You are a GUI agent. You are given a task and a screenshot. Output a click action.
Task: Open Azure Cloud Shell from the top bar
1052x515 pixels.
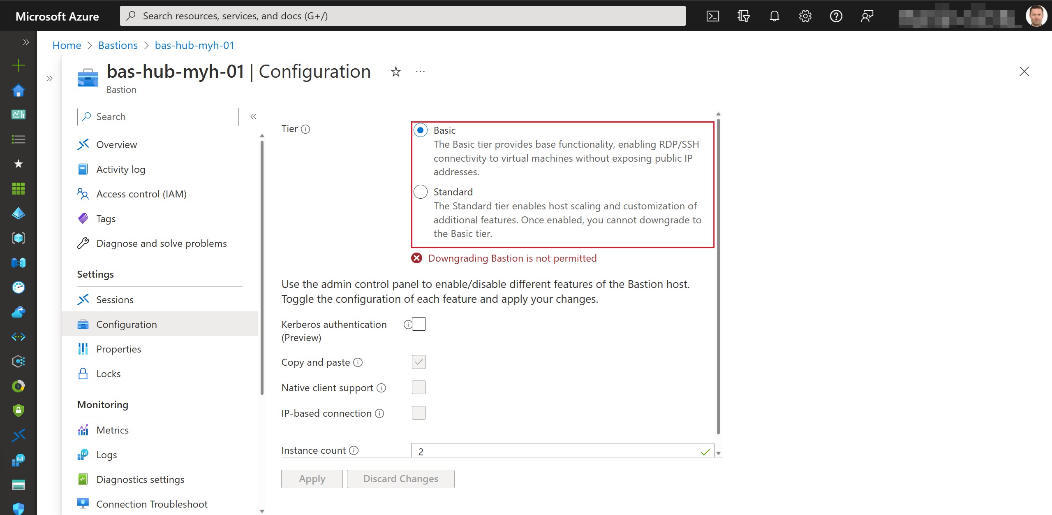[713, 16]
